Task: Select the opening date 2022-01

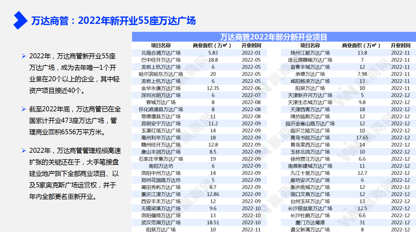Action: click(251, 53)
